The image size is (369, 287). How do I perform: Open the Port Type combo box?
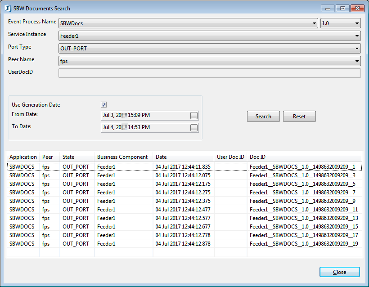[357, 49]
